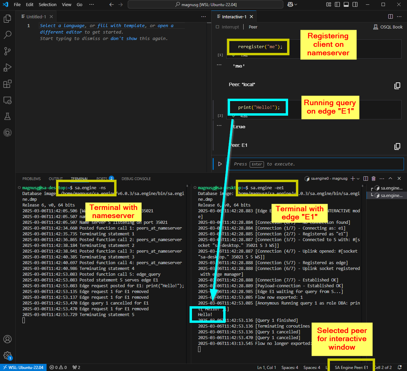Open the Search view in the activity bar
407x371 pixels.
(7, 35)
